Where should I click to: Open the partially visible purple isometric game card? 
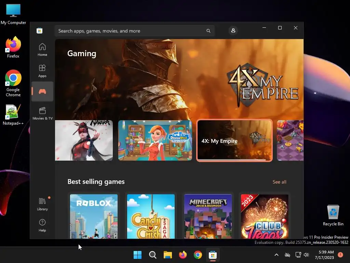[x=290, y=140]
